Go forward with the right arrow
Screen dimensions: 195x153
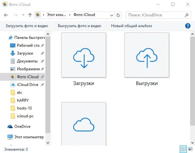16,15
